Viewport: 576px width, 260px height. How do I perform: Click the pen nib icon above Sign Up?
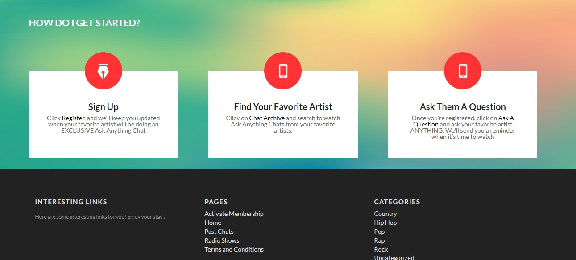pyautogui.click(x=104, y=71)
